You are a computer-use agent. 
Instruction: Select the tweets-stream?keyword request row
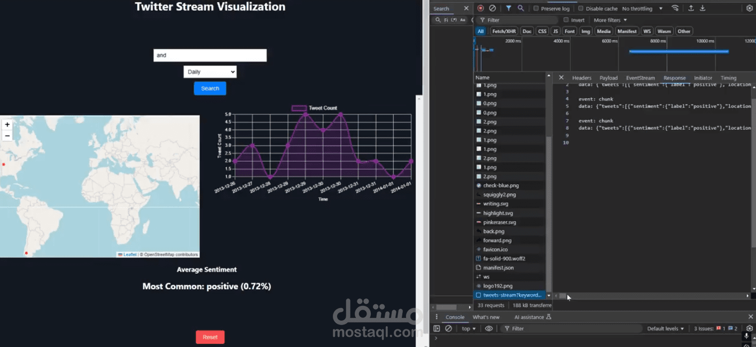click(x=510, y=295)
